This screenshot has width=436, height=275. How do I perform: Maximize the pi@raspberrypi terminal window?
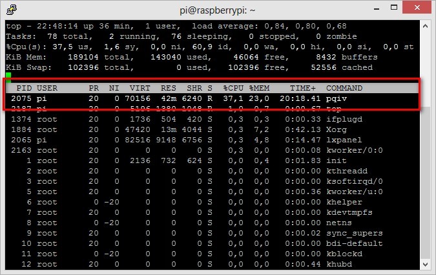pos(394,8)
